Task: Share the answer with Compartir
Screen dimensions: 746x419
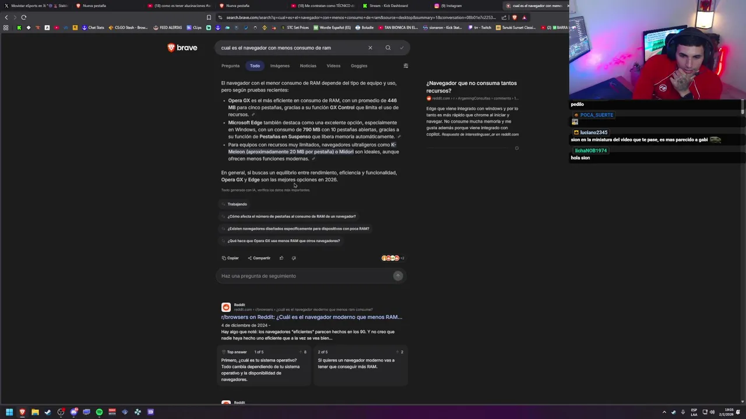Action: 259,258
